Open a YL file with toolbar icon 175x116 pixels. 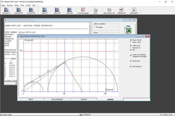pos(45,11)
